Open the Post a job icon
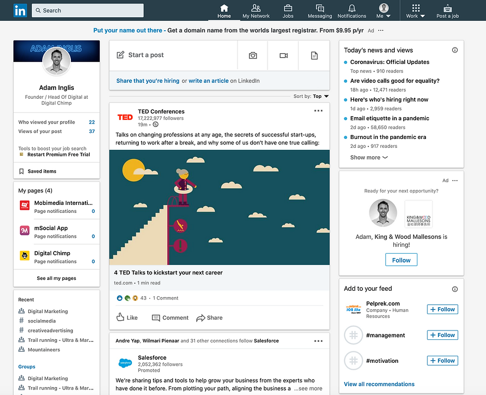This screenshot has height=395, width=486. [447, 8]
